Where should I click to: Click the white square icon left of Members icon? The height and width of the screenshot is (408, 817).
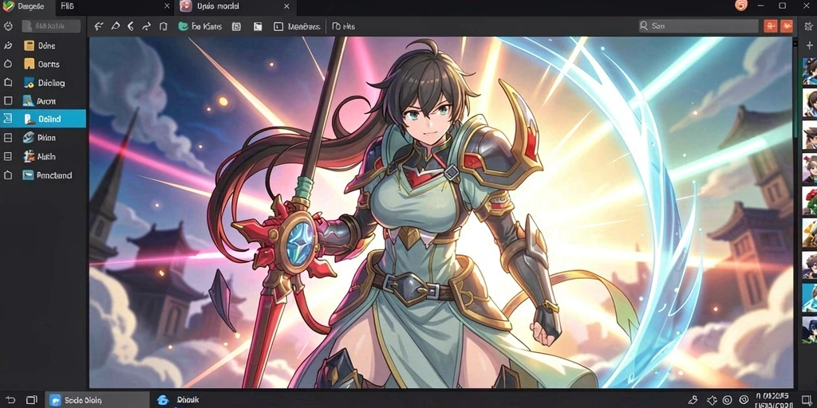[x=258, y=26]
